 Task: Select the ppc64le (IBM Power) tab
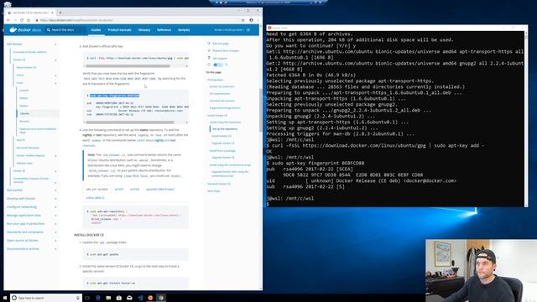tap(160, 189)
